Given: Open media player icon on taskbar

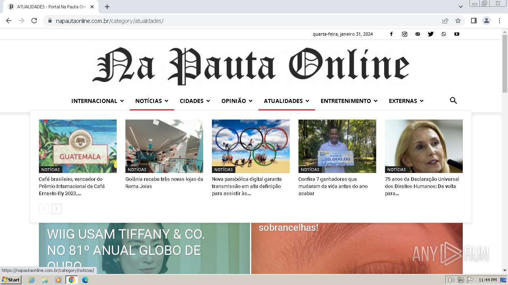Looking at the screenshot, I should click(58, 280).
